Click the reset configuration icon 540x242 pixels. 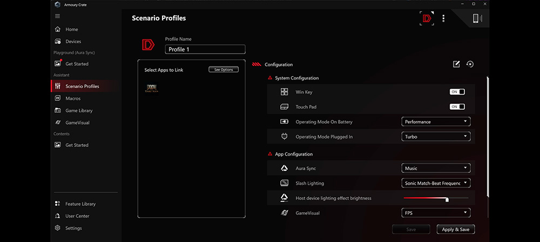tap(470, 64)
